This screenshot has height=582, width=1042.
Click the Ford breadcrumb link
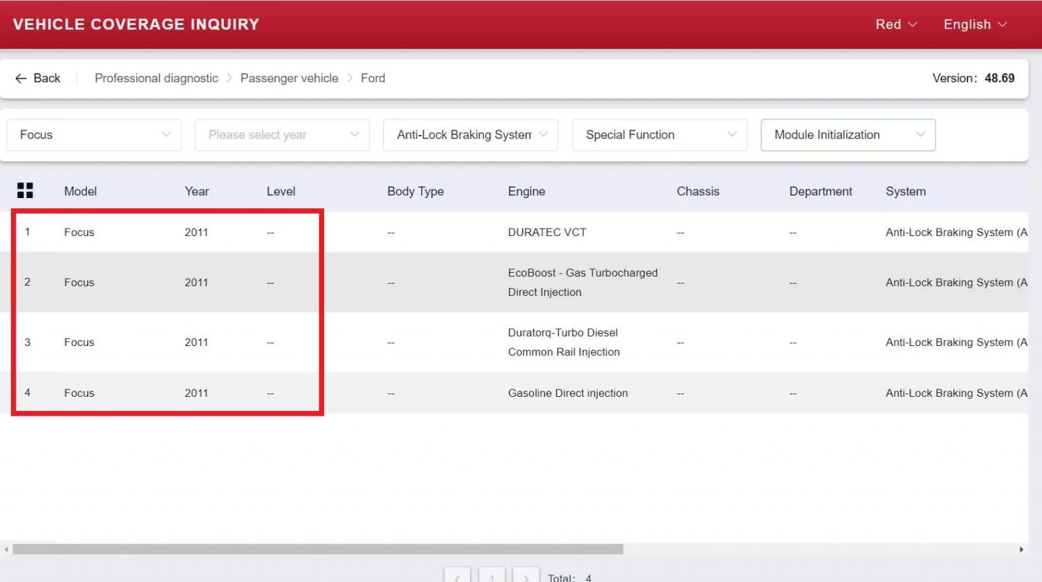(x=372, y=78)
